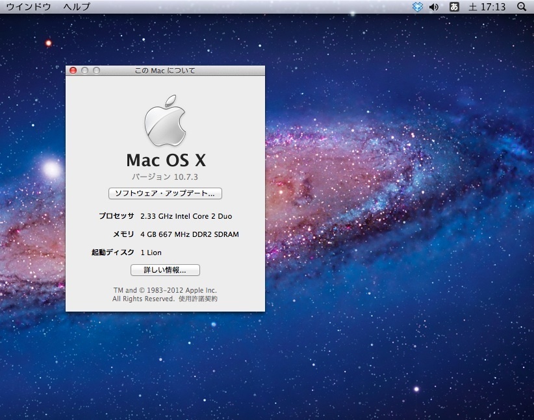Click the clock showing 土 17:13

tap(487, 6)
